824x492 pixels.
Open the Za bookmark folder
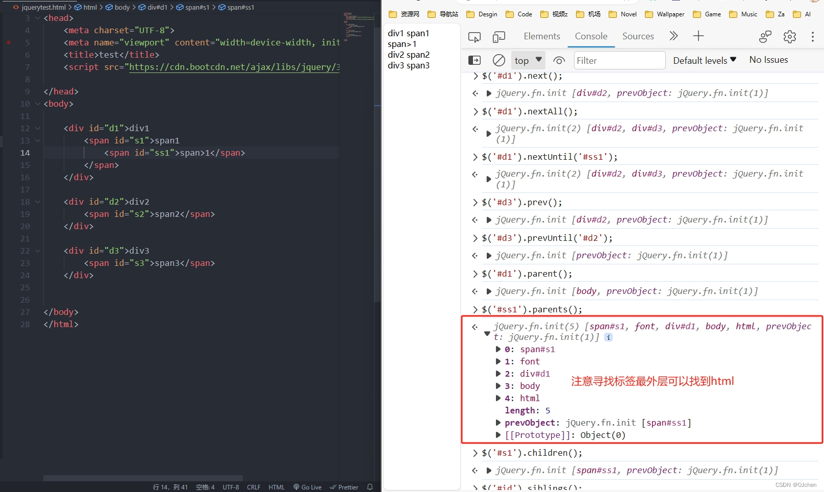pos(776,14)
